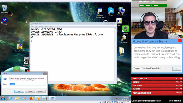
Task: Open Notepad Help menu
Action: (x=50, y=26)
